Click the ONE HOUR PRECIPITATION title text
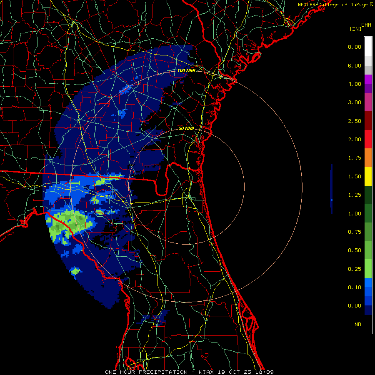 146,372
